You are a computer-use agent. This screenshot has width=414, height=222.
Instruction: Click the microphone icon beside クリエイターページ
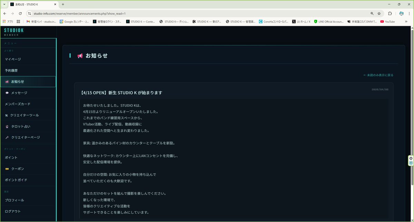(7, 137)
